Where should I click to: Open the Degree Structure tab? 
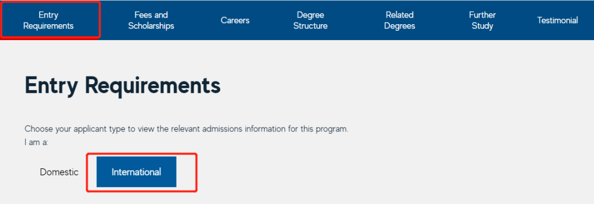click(310, 20)
